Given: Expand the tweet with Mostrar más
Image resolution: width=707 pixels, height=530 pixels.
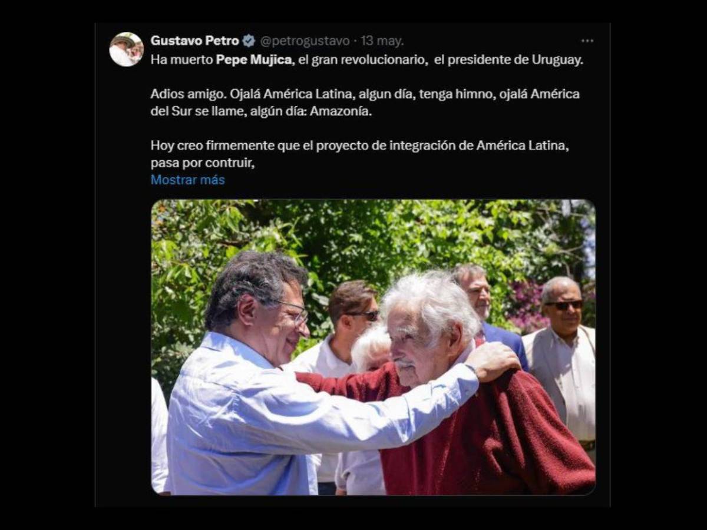Looking at the screenshot, I should click(187, 180).
